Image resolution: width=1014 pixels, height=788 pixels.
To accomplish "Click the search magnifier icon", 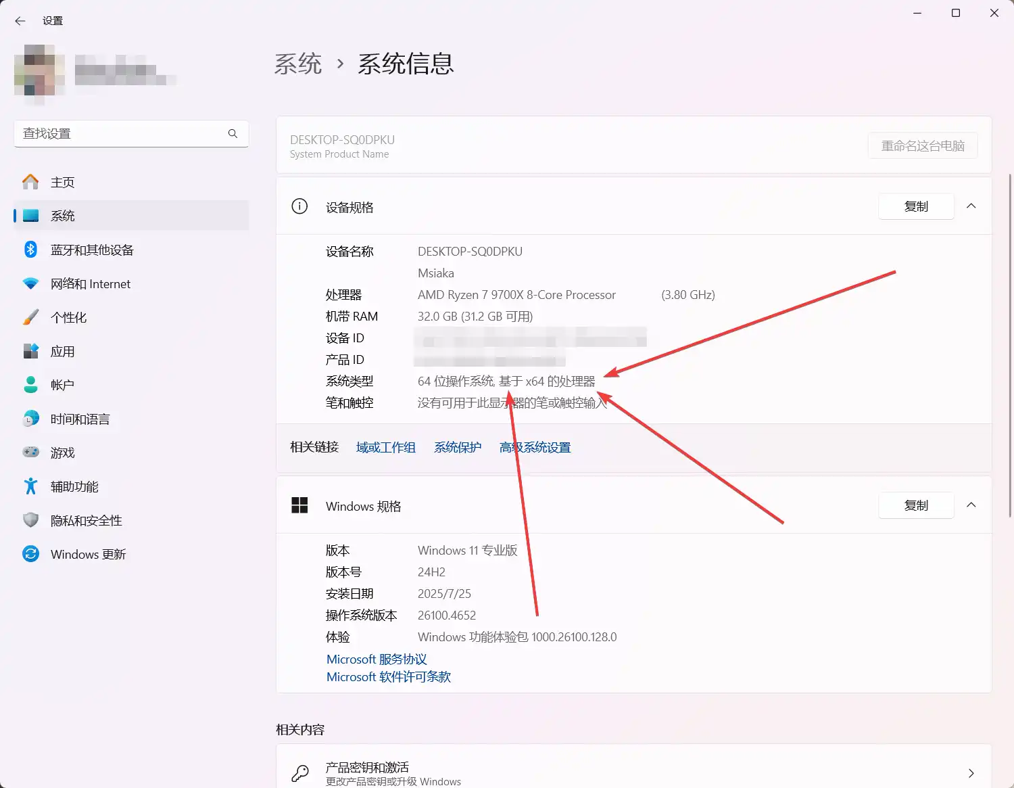I will (x=233, y=133).
